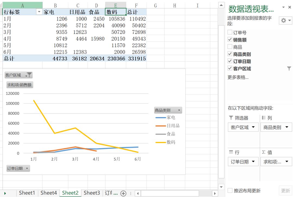Click the sheet tabs scroll arrow at bottom left

(5, 193)
